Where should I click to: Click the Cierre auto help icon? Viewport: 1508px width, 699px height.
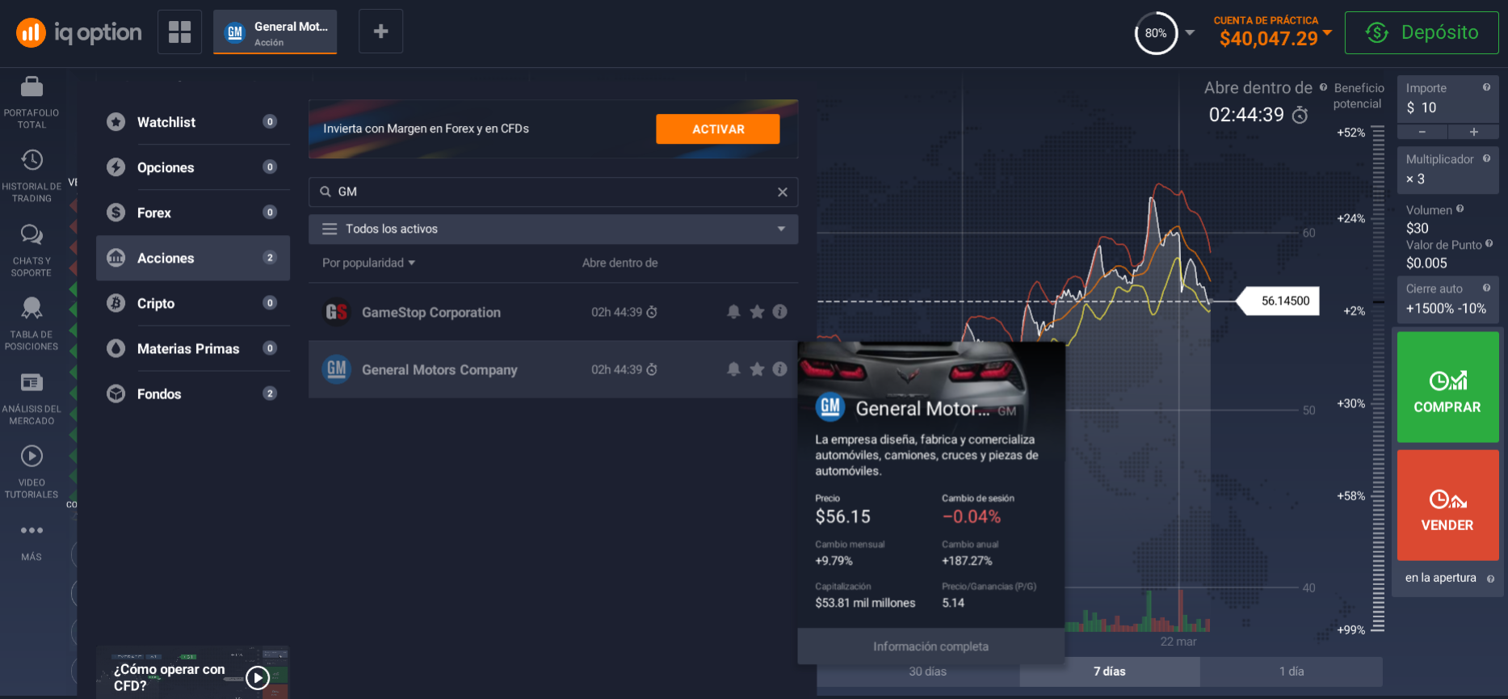[x=1486, y=288]
